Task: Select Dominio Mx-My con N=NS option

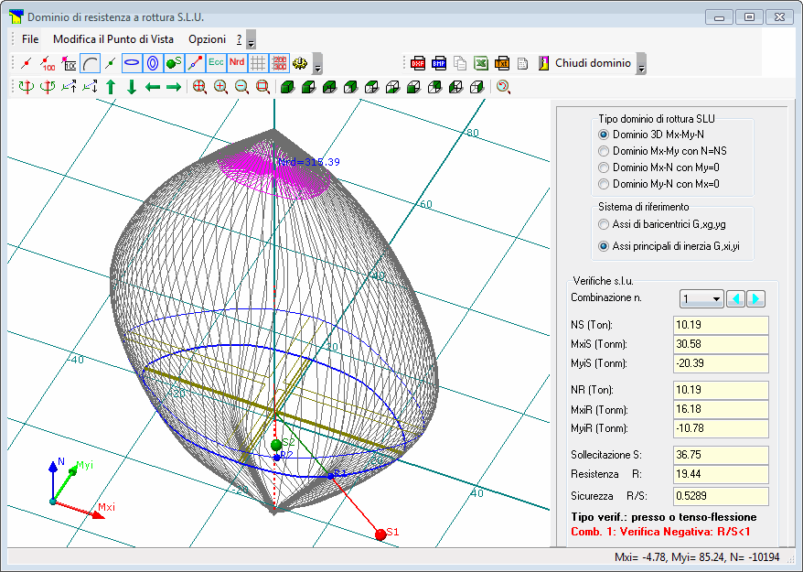Action: pyautogui.click(x=603, y=150)
